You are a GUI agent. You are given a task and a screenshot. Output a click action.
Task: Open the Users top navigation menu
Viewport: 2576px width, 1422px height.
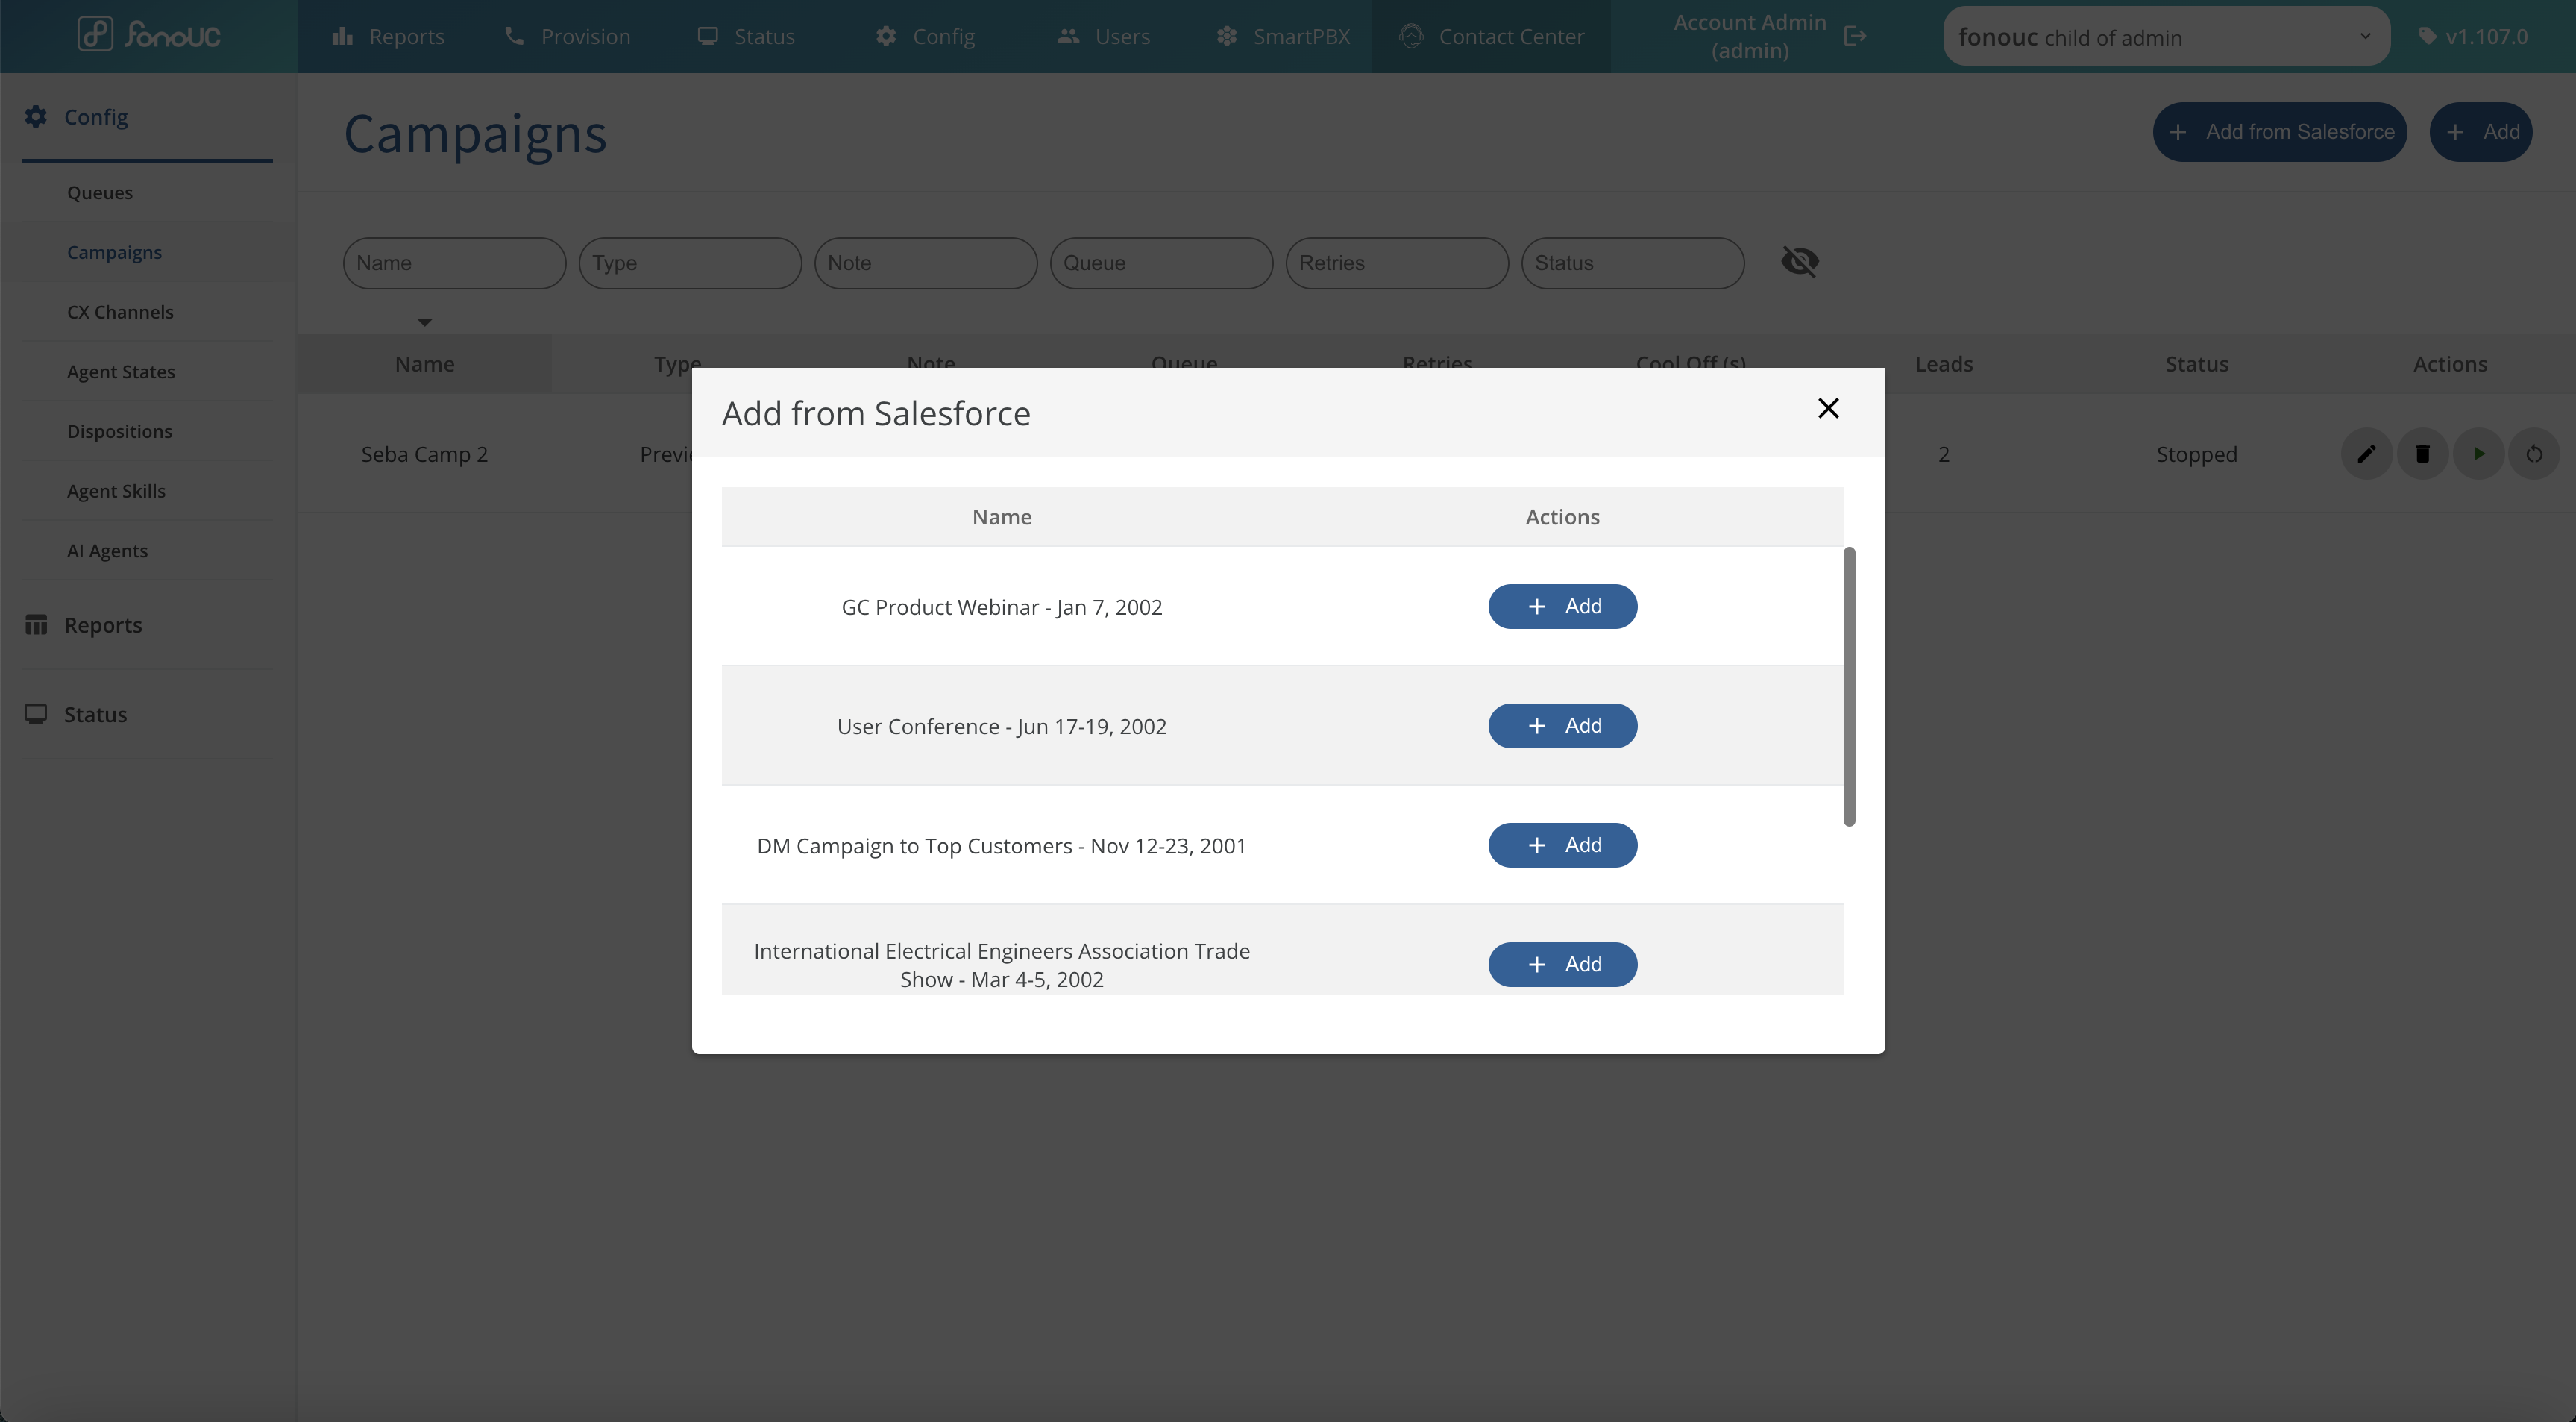(x=1104, y=36)
